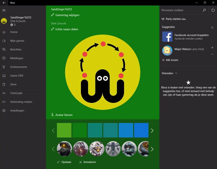217x169 pixels.
Task: Save changes with Opslaan
Action: click(64, 162)
